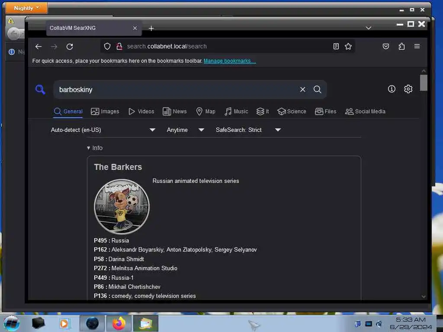Reload the page with the refresh icon
Screen dimensions: 443x332
(70, 47)
